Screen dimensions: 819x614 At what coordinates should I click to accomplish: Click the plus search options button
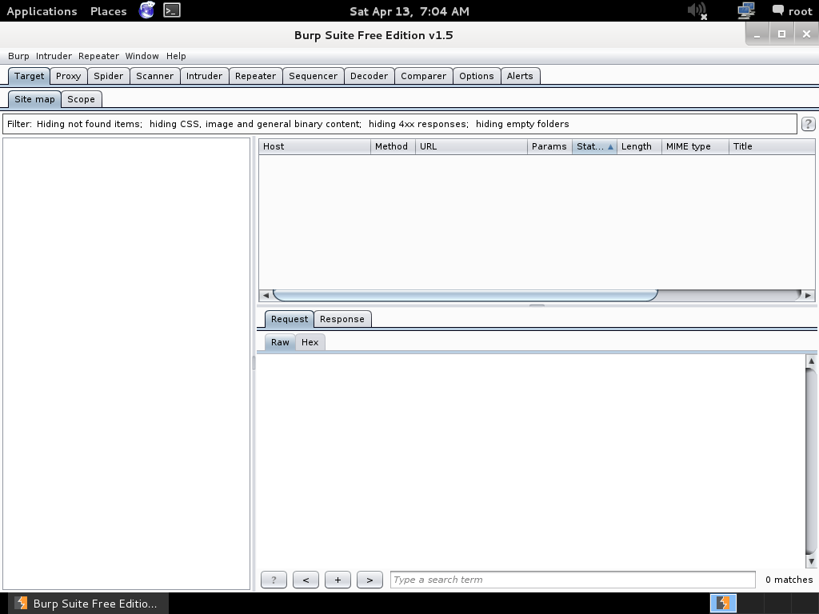pyautogui.click(x=338, y=580)
